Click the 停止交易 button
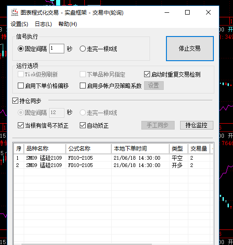The image size is (233, 245). coord(190,49)
